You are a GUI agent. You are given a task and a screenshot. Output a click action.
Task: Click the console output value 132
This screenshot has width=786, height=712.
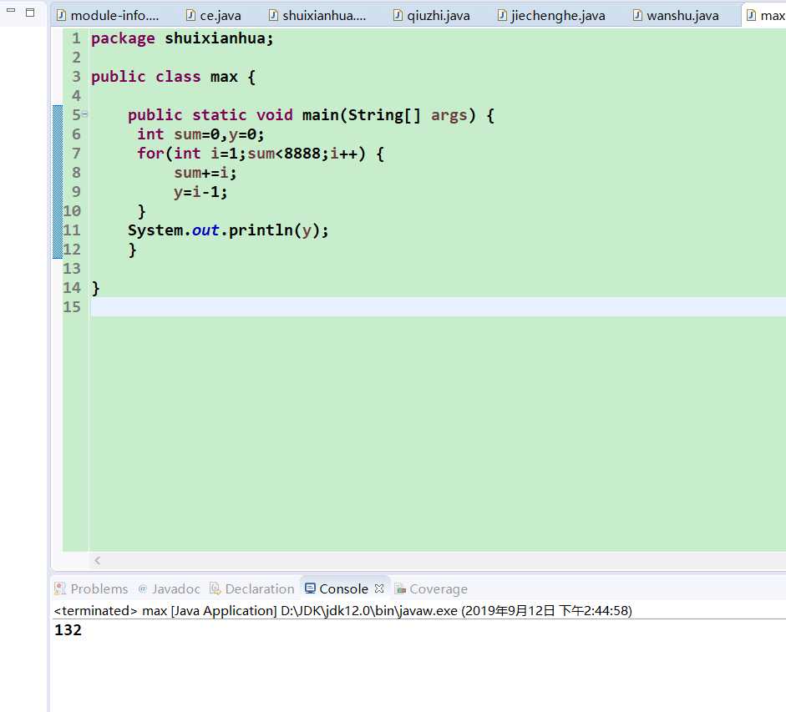(68, 630)
